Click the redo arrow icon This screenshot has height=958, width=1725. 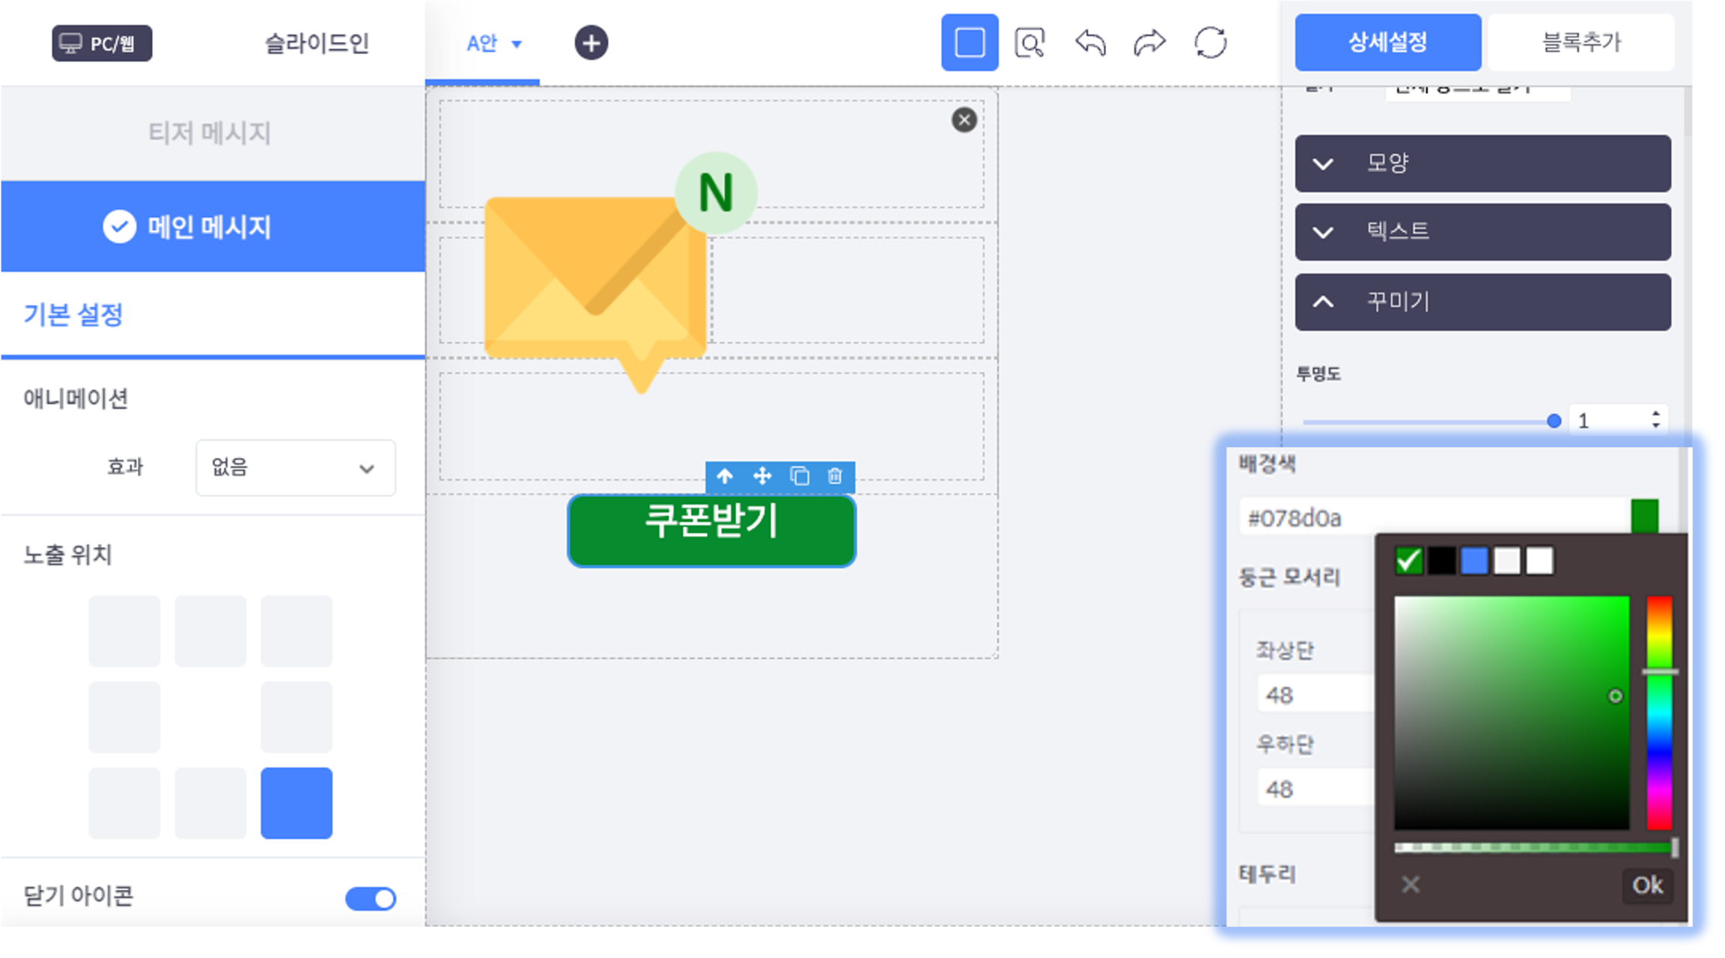pos(1149,43)
